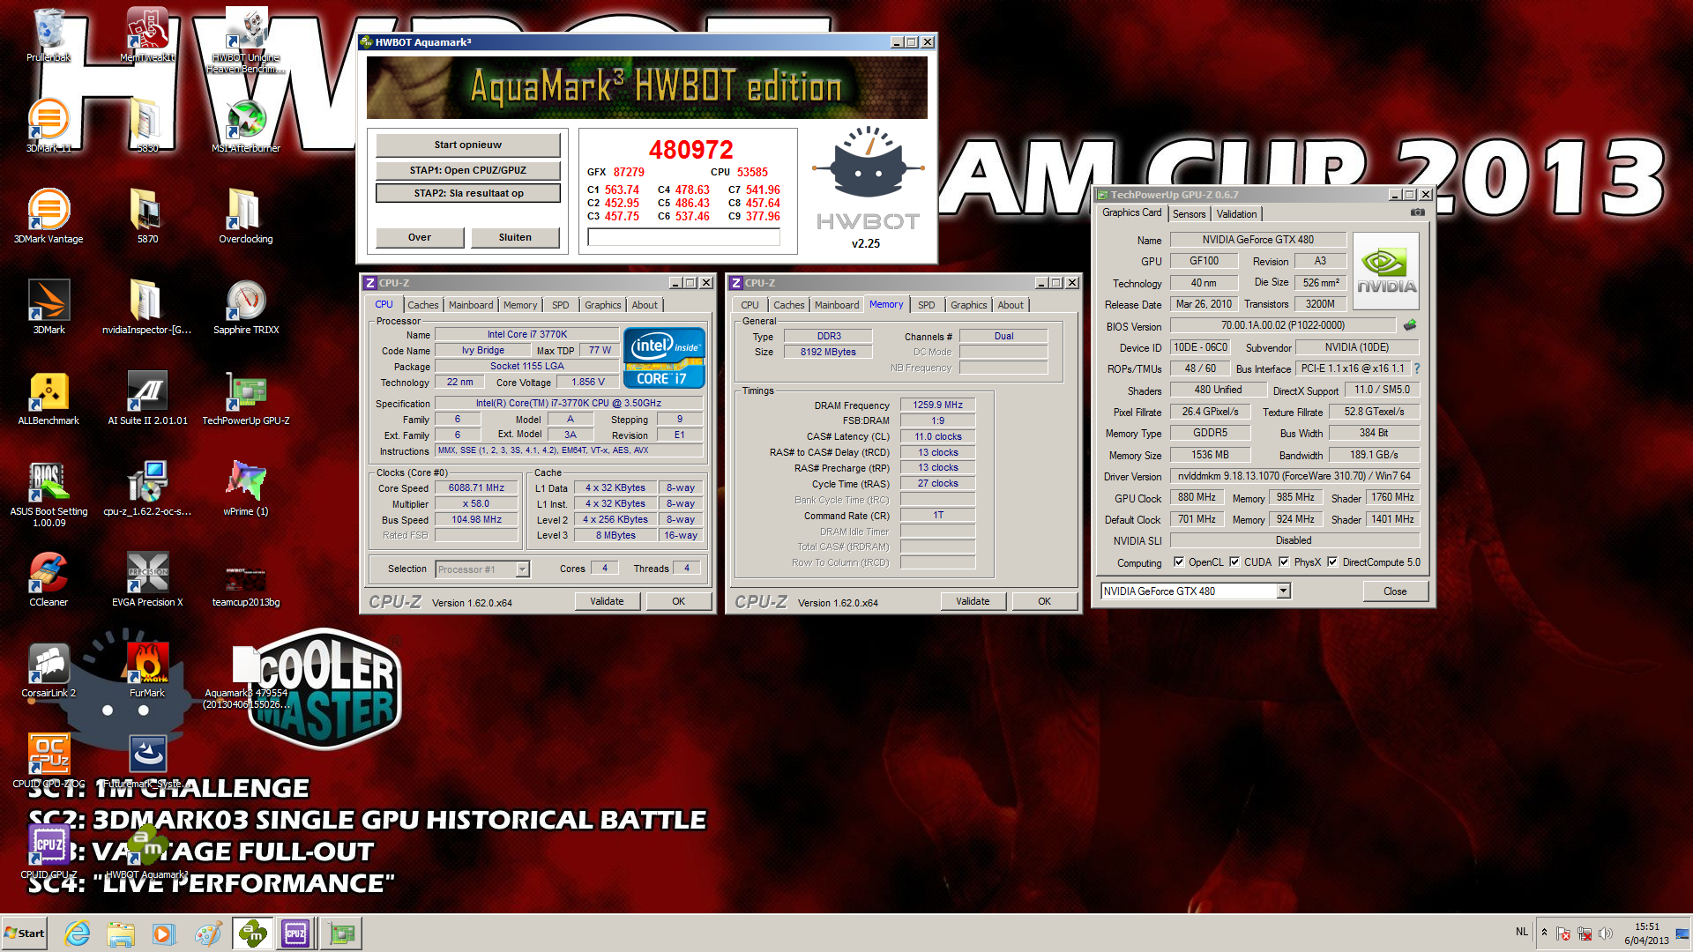
Task: Click OK in right CPU-Z window
Action: click(x=1044, y=601)
